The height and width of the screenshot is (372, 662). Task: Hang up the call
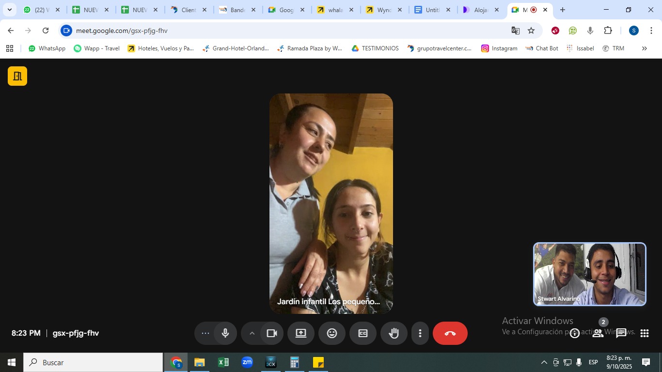450,333
